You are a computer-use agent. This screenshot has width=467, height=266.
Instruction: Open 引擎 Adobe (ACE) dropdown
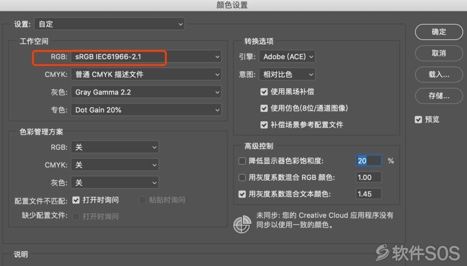coord(287,56)
